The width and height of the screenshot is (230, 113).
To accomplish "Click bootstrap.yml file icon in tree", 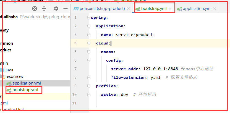I will pos(9,90).
